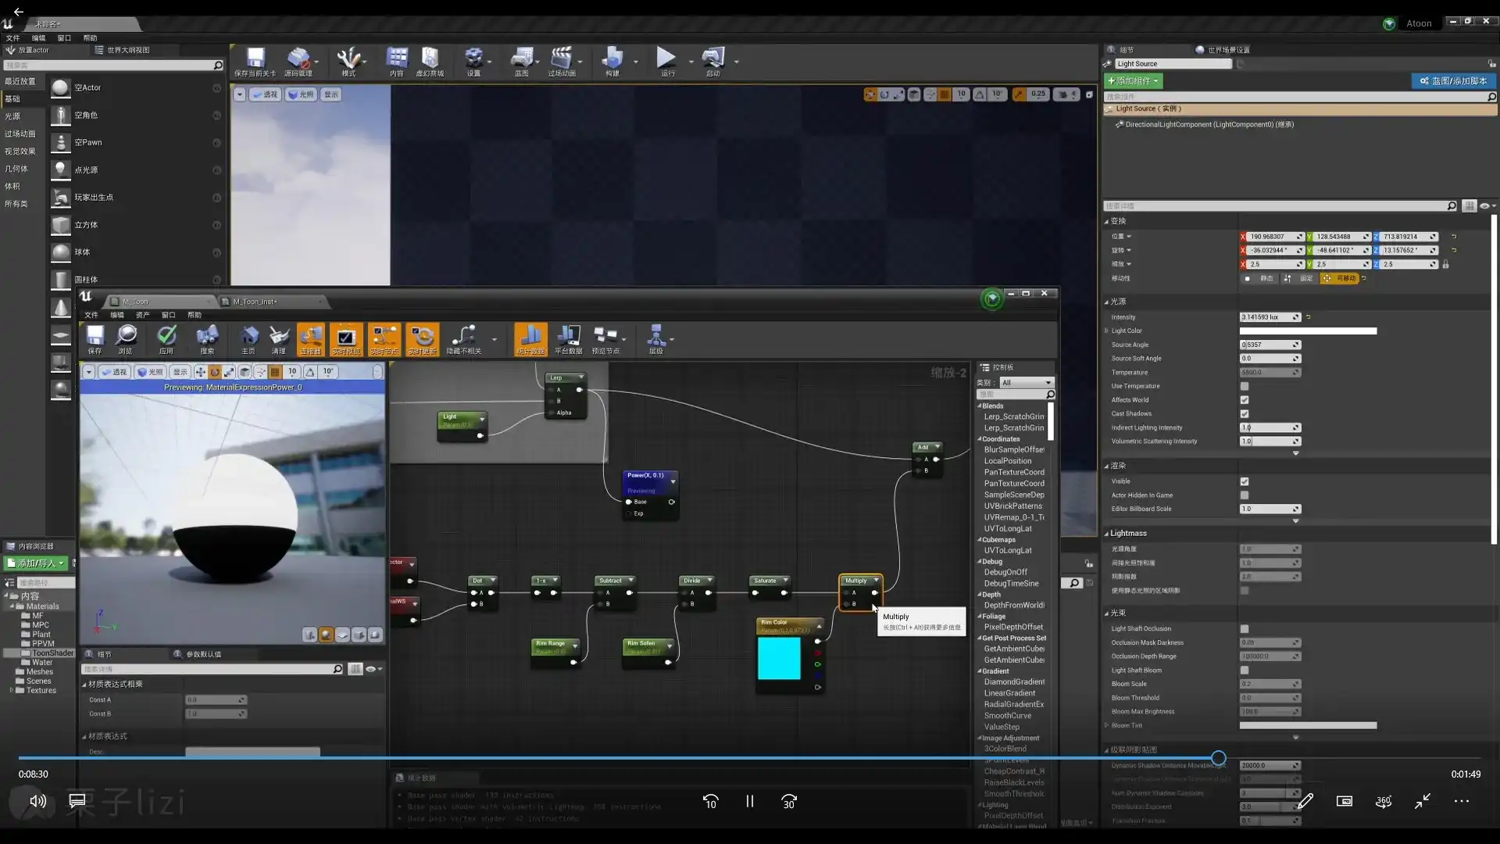Click the 保存当前关卡 save icon

click(x=254, y=62)
